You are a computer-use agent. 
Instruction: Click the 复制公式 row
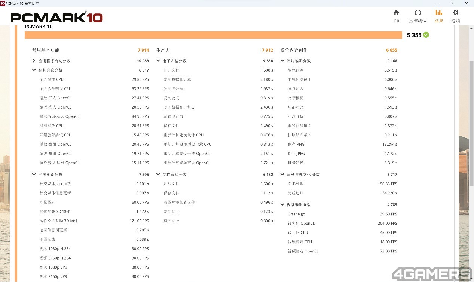218,98
